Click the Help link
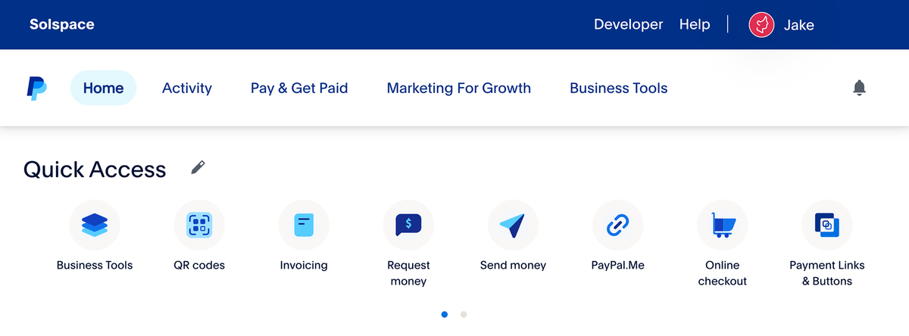Viewport: 909px width, 336px height. [x=695, y=25]
